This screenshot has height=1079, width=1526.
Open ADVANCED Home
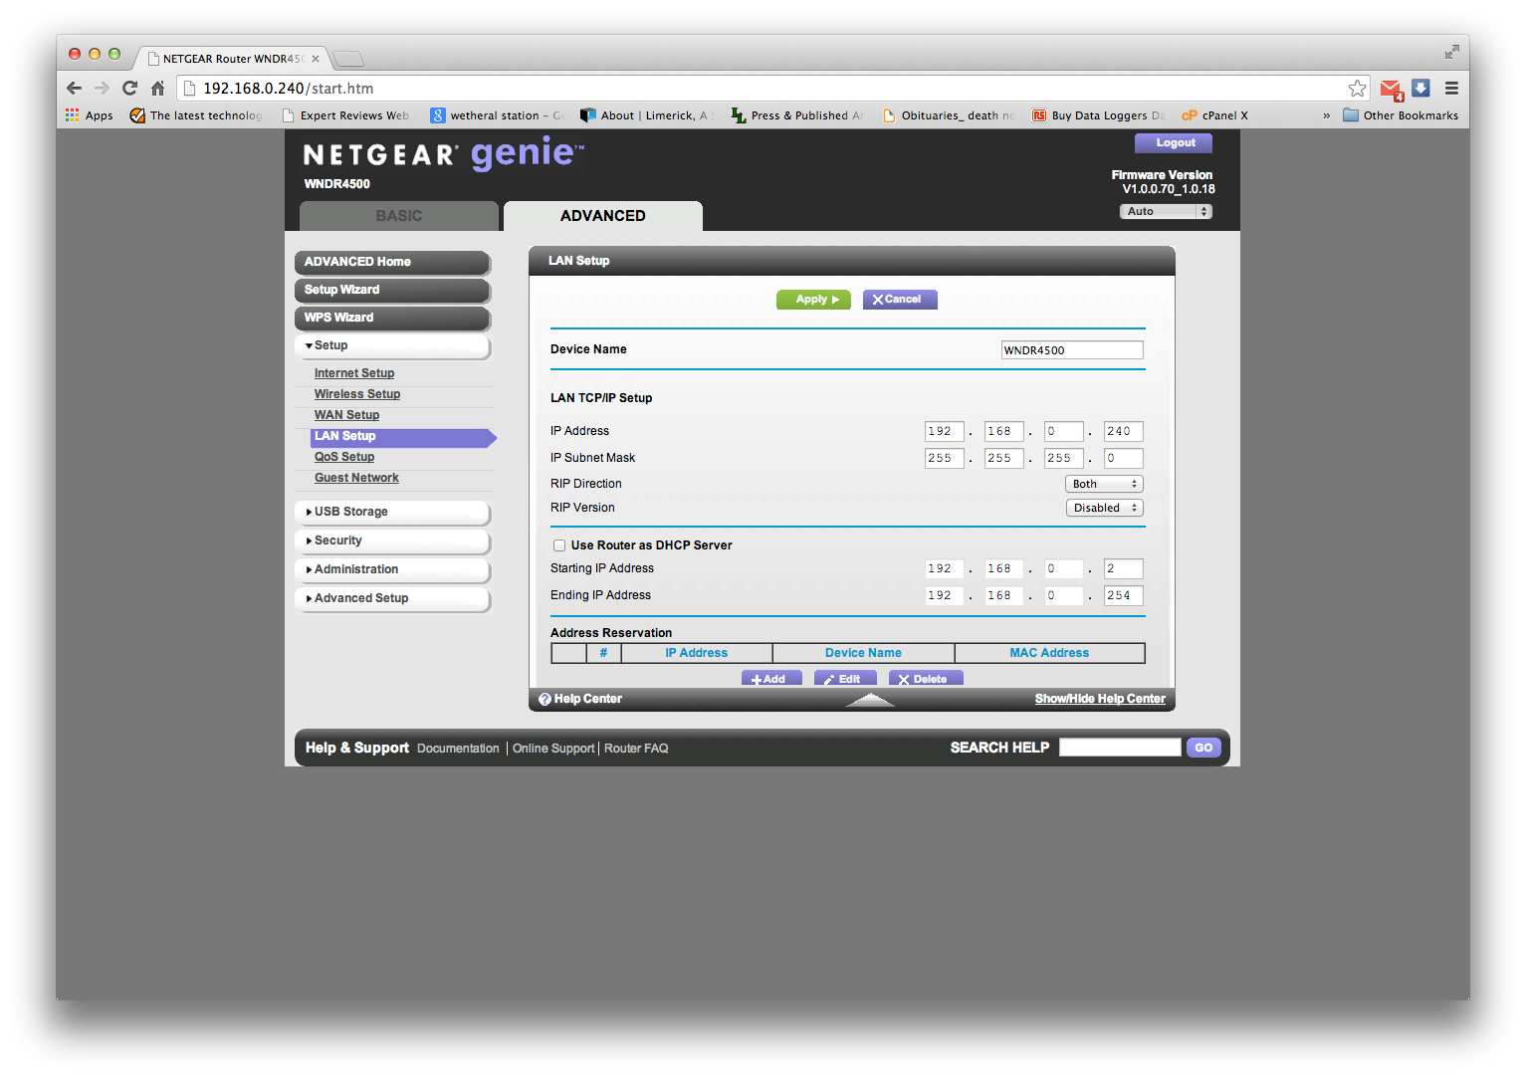tap(392, 262)
